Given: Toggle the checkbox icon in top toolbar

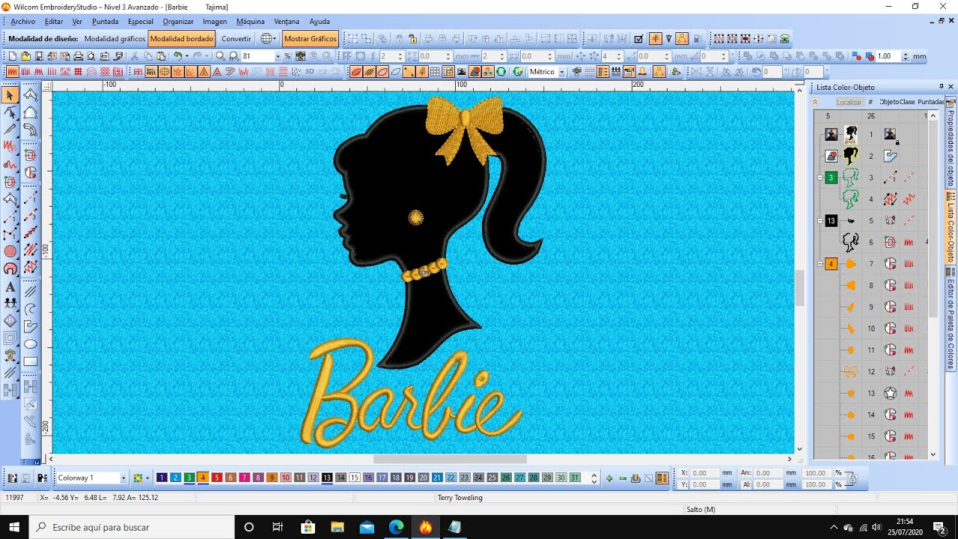Looking at the screenshot, I should pyautogui.click(x=638, y=39).
